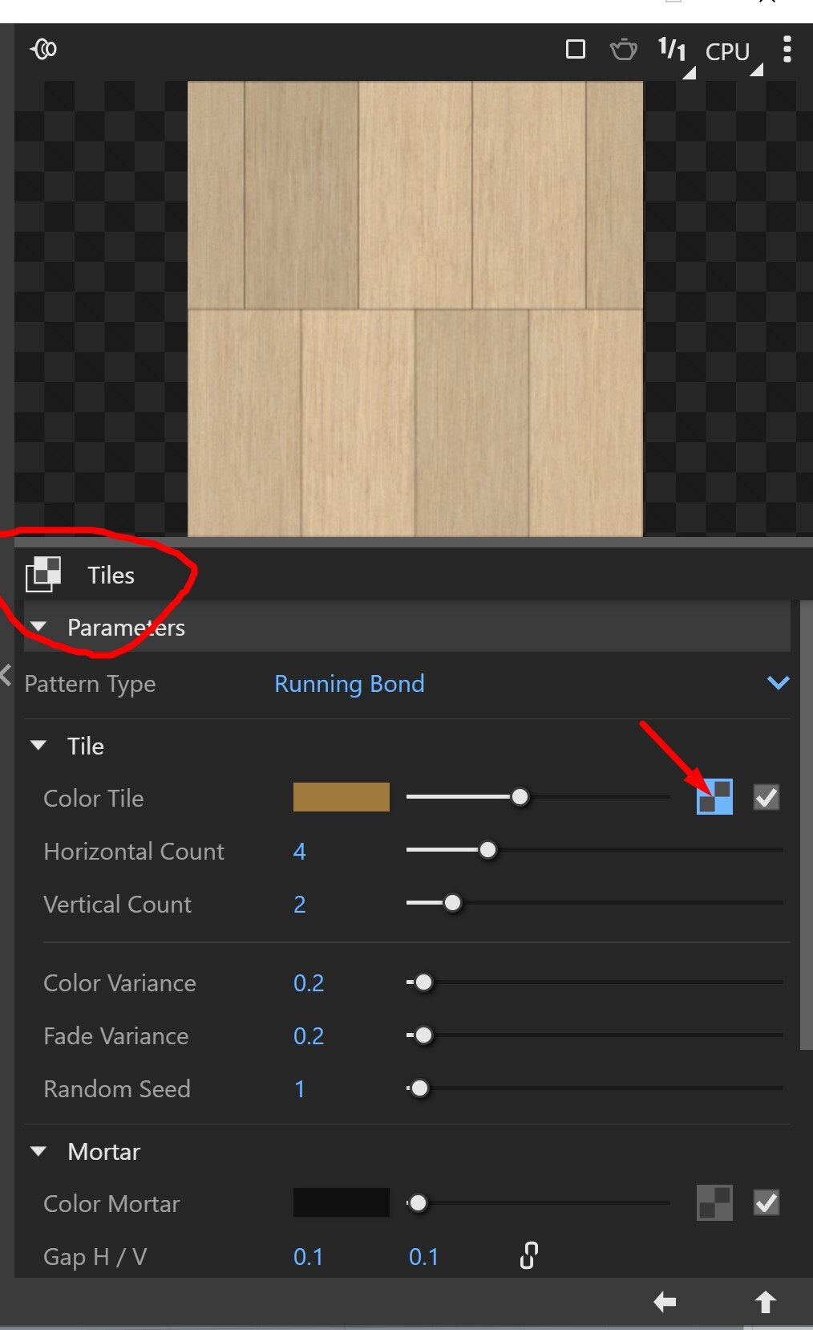Collapse the Tile group
The height and width of the screenshot is (1330, 813).
pos(38,746)
